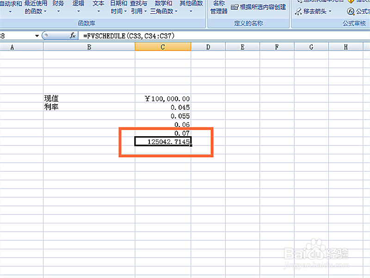370x278 pixels.
Task: Select column G header
Action: (x=311, y=47)
